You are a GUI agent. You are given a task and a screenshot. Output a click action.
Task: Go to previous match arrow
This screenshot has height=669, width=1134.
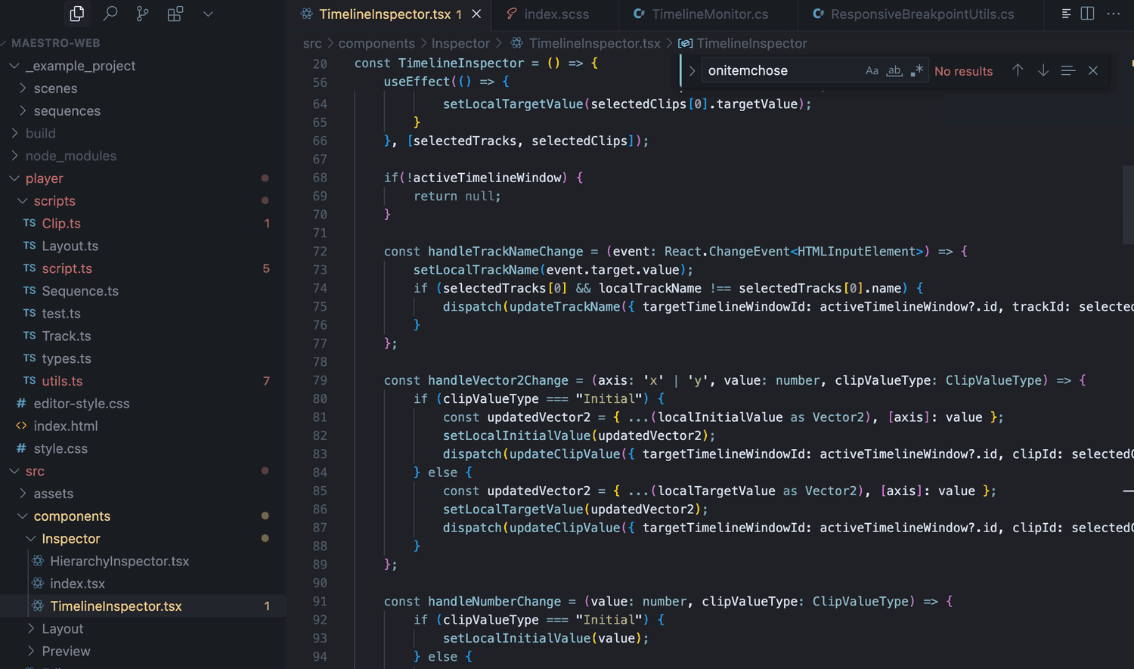pyautogui.click(x=1018, y=70)
